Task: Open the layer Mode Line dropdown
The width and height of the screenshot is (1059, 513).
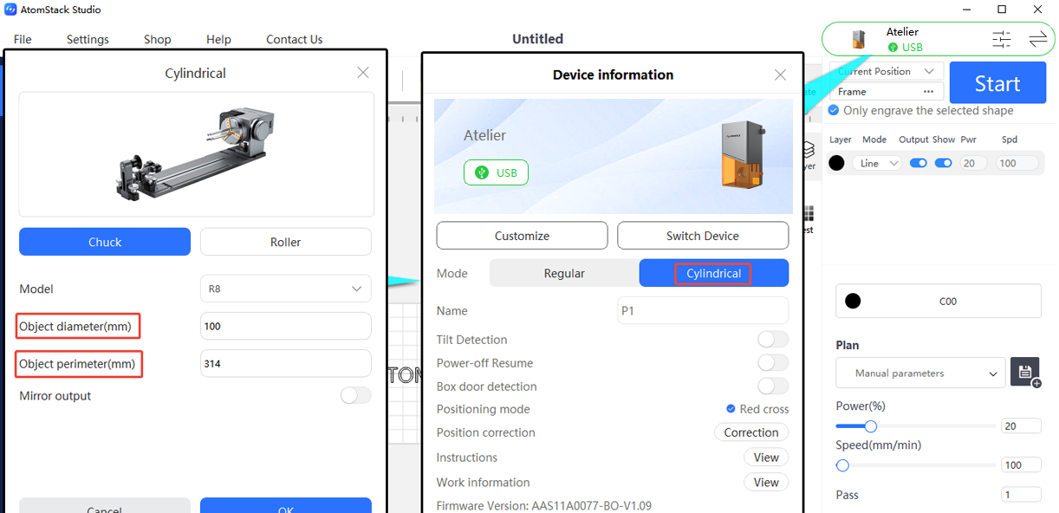Action: click(877, 163)
